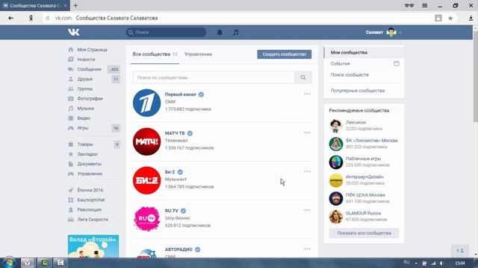Viewport: 478px width, 268px height.
Task: Open three-dots menu for АВТОРАДИО
Action: point(307,249)
